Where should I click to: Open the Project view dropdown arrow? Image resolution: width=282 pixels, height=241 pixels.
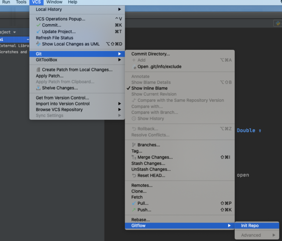15,32
